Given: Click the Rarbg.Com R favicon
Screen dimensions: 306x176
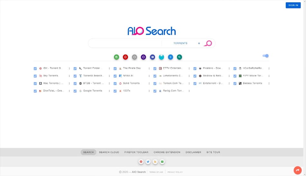Looking at the screenshot, I should [x=160, y=91].
